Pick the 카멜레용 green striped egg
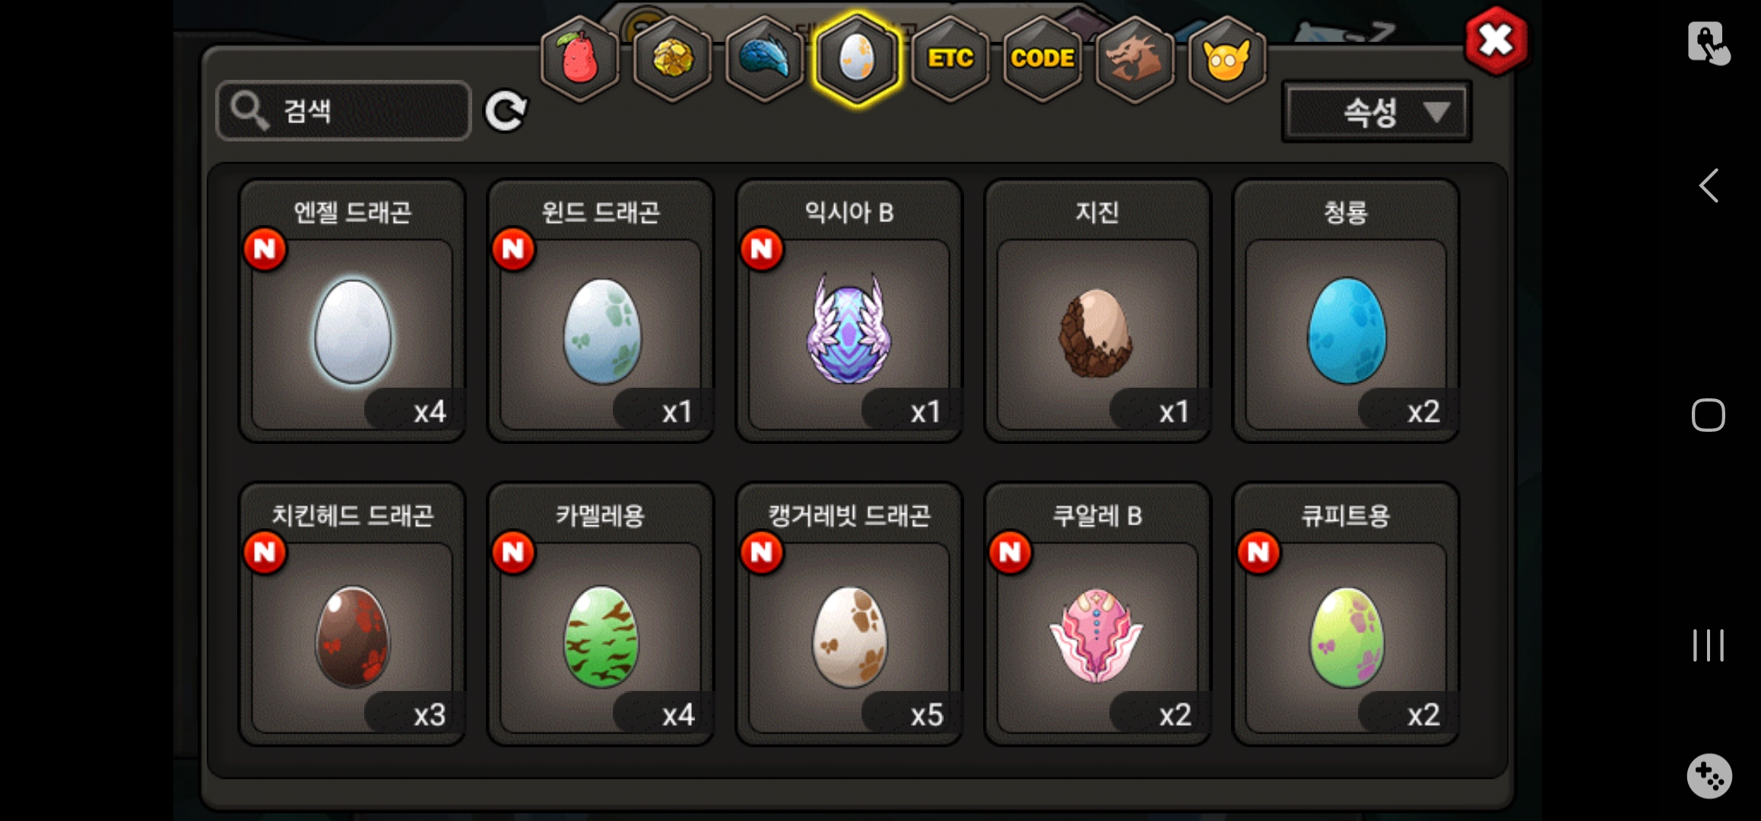 (x=601, y=614)
